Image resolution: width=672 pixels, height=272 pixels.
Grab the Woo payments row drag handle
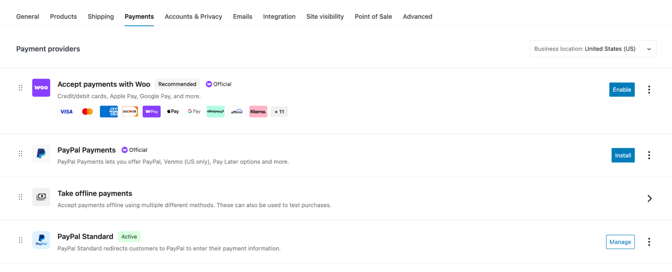pyautogui.click(x=21, y=88)
